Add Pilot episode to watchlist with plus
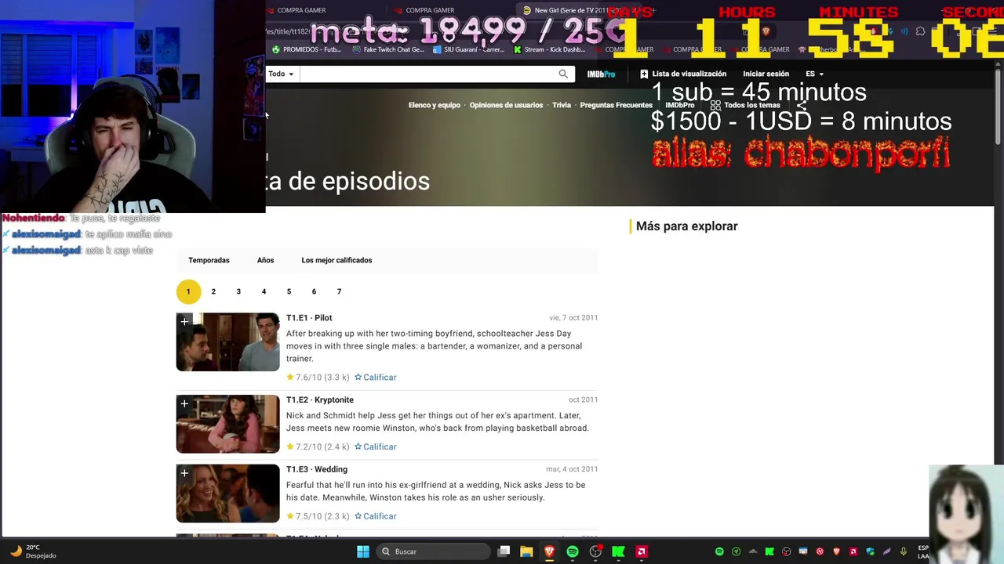Screen dimensions: 1004x564 [x=184, y=322]
